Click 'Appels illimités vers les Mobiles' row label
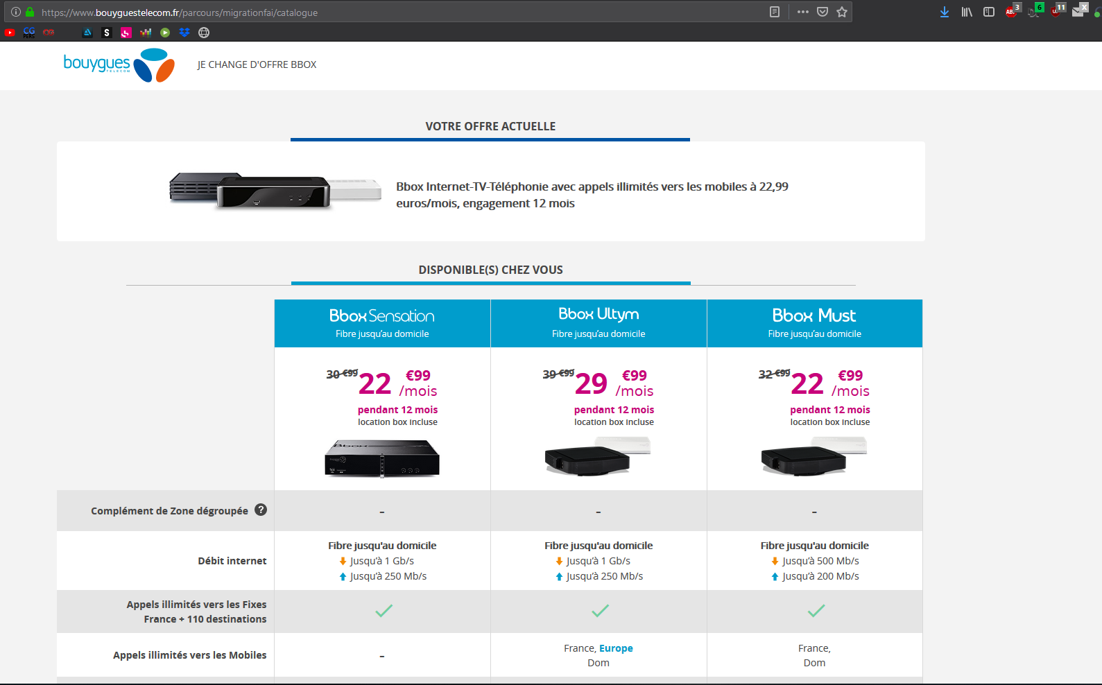1102x685 pixels. pyautogui.click(x=190, y=655)
